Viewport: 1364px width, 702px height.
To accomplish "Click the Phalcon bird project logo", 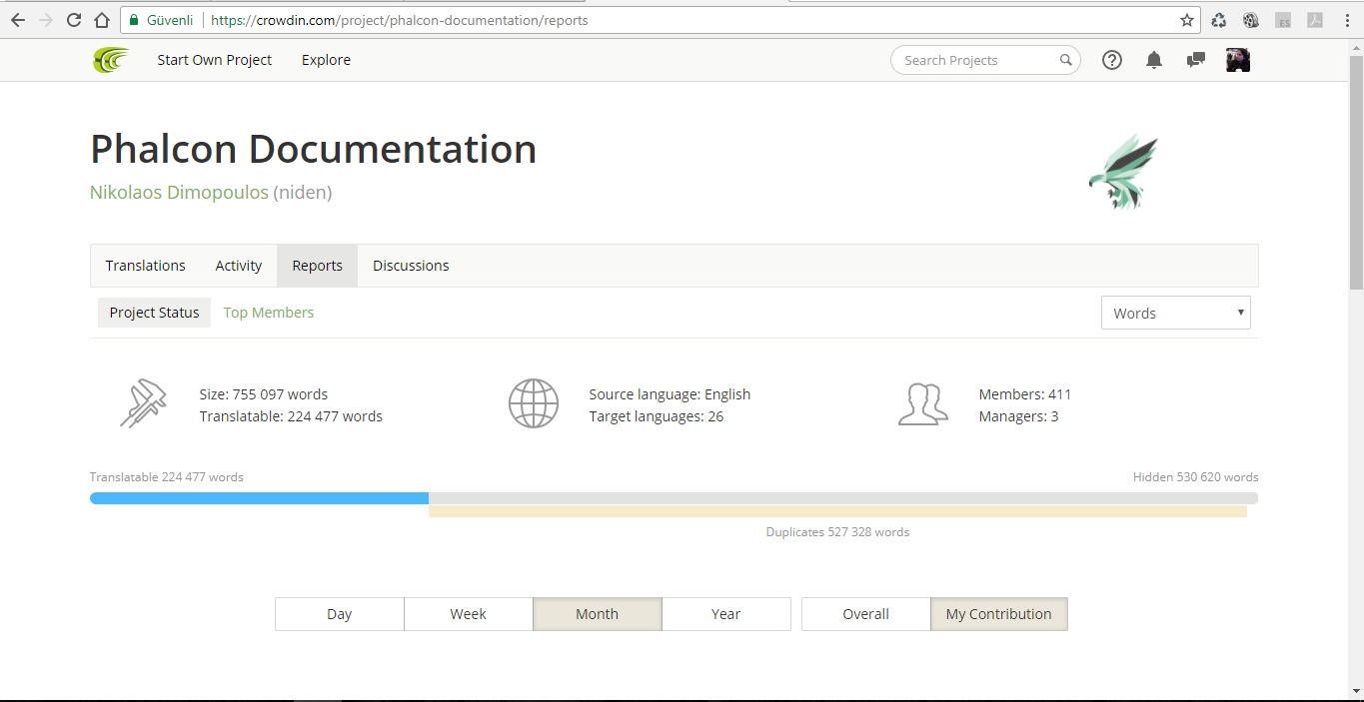I will pos(1122,172).
